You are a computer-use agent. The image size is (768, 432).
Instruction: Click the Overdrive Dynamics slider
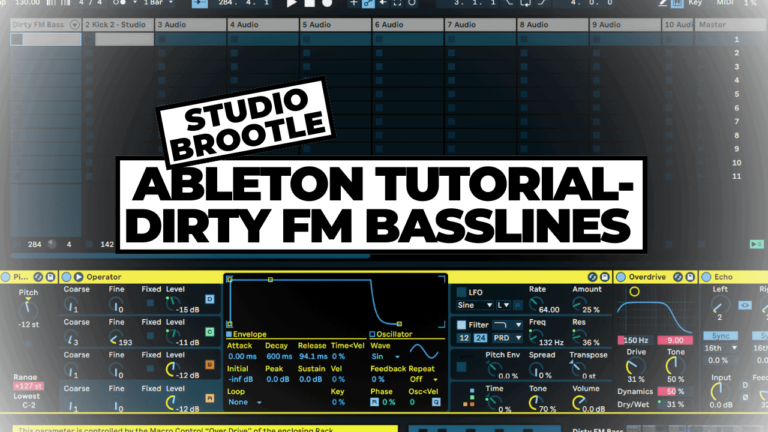coord(671,392)
